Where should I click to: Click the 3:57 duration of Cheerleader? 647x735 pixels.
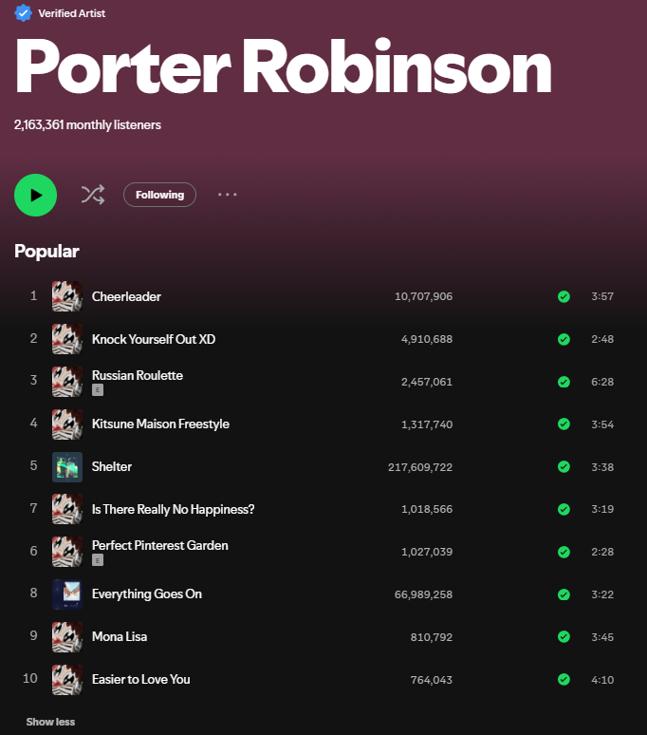click(x=602, y=296)
